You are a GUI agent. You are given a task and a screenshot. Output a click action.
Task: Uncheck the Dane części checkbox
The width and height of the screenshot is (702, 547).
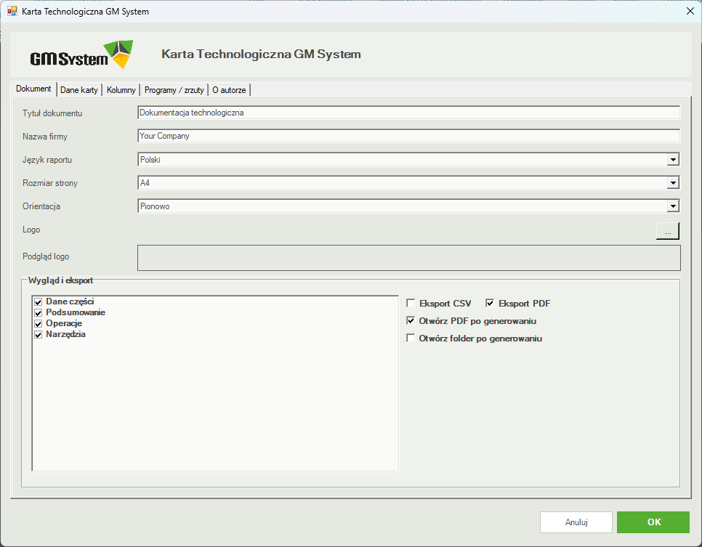coord(39,301)
